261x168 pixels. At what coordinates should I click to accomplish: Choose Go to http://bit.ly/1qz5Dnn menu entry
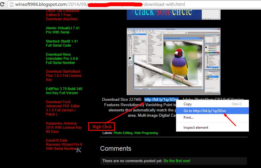tap(212, 111)
